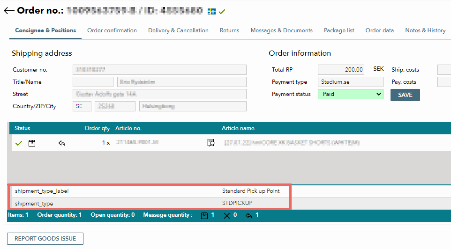
Task: Open the Notes & History tab
Action: (x=425, y=30)
